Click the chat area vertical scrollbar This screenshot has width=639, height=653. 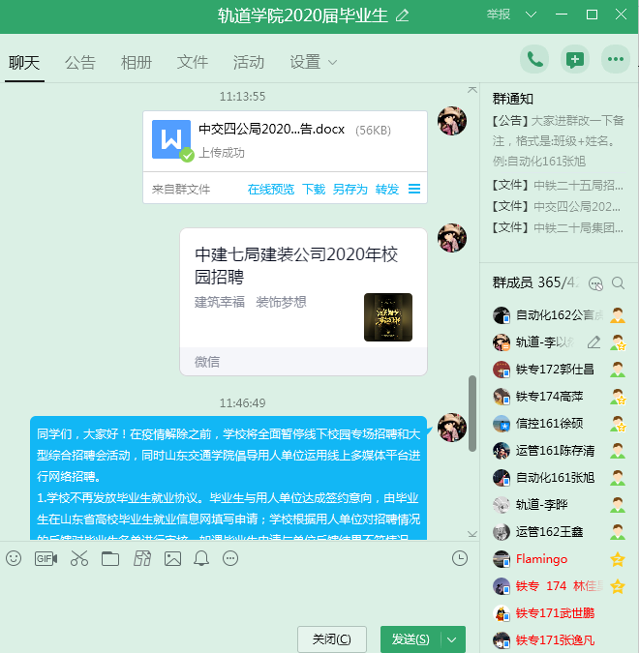click(472, 406)
